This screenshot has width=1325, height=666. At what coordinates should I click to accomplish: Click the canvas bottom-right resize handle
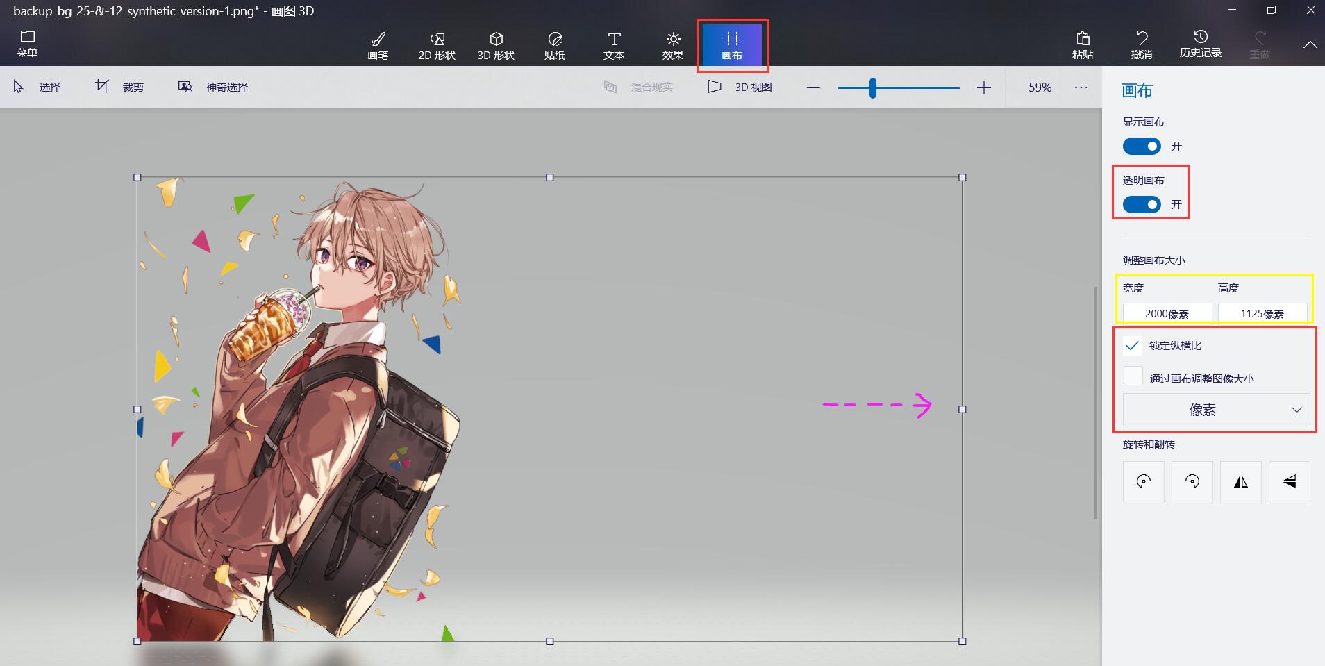tap(962, 642)
